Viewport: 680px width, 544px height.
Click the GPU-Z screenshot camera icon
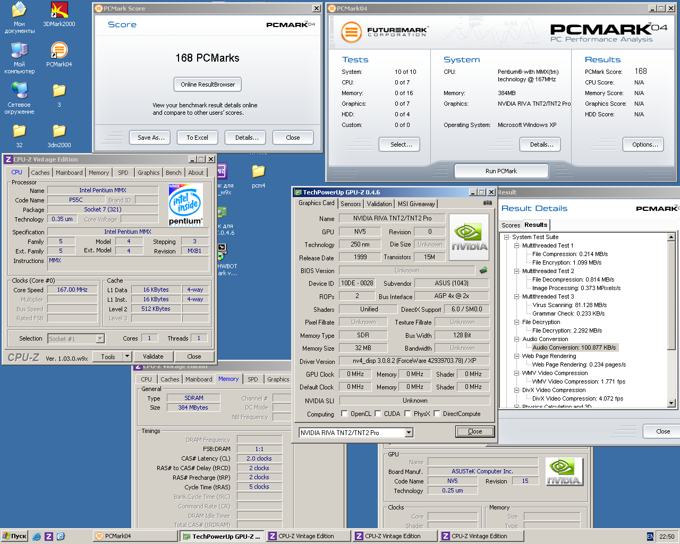pyautogui.click(x=487, y=203)
